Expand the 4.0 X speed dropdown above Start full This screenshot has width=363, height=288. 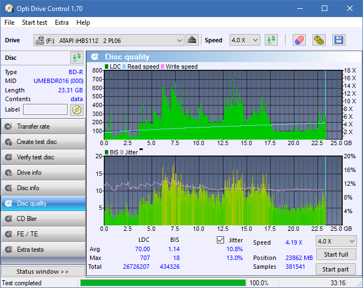tap(335, 241)
